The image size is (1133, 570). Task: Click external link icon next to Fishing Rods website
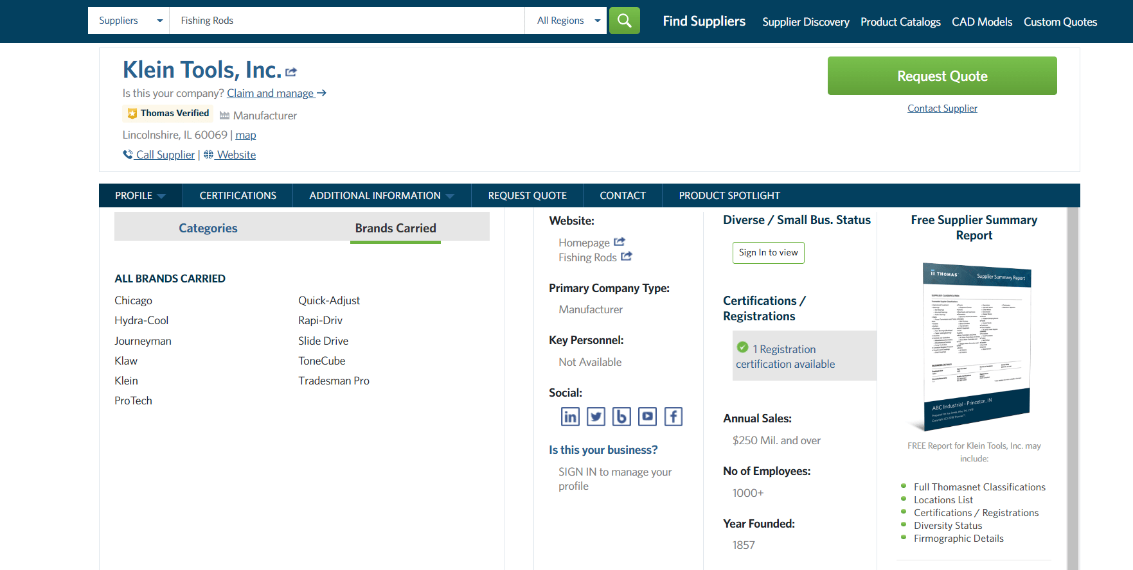[x=627, y=257]
